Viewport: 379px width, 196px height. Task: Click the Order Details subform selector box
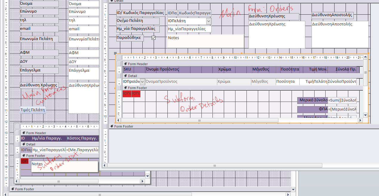(x=119, y=57)
